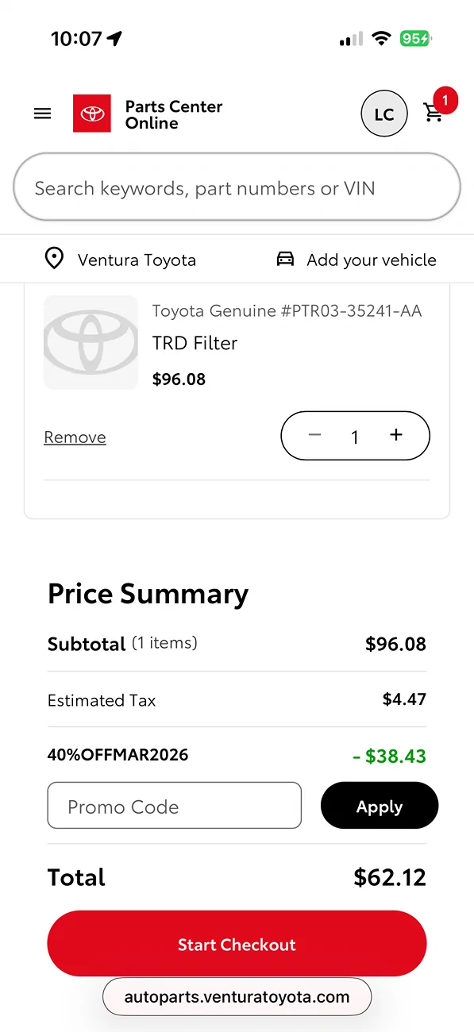
Task: Focus the search keywords field
Action: (237, 188)
